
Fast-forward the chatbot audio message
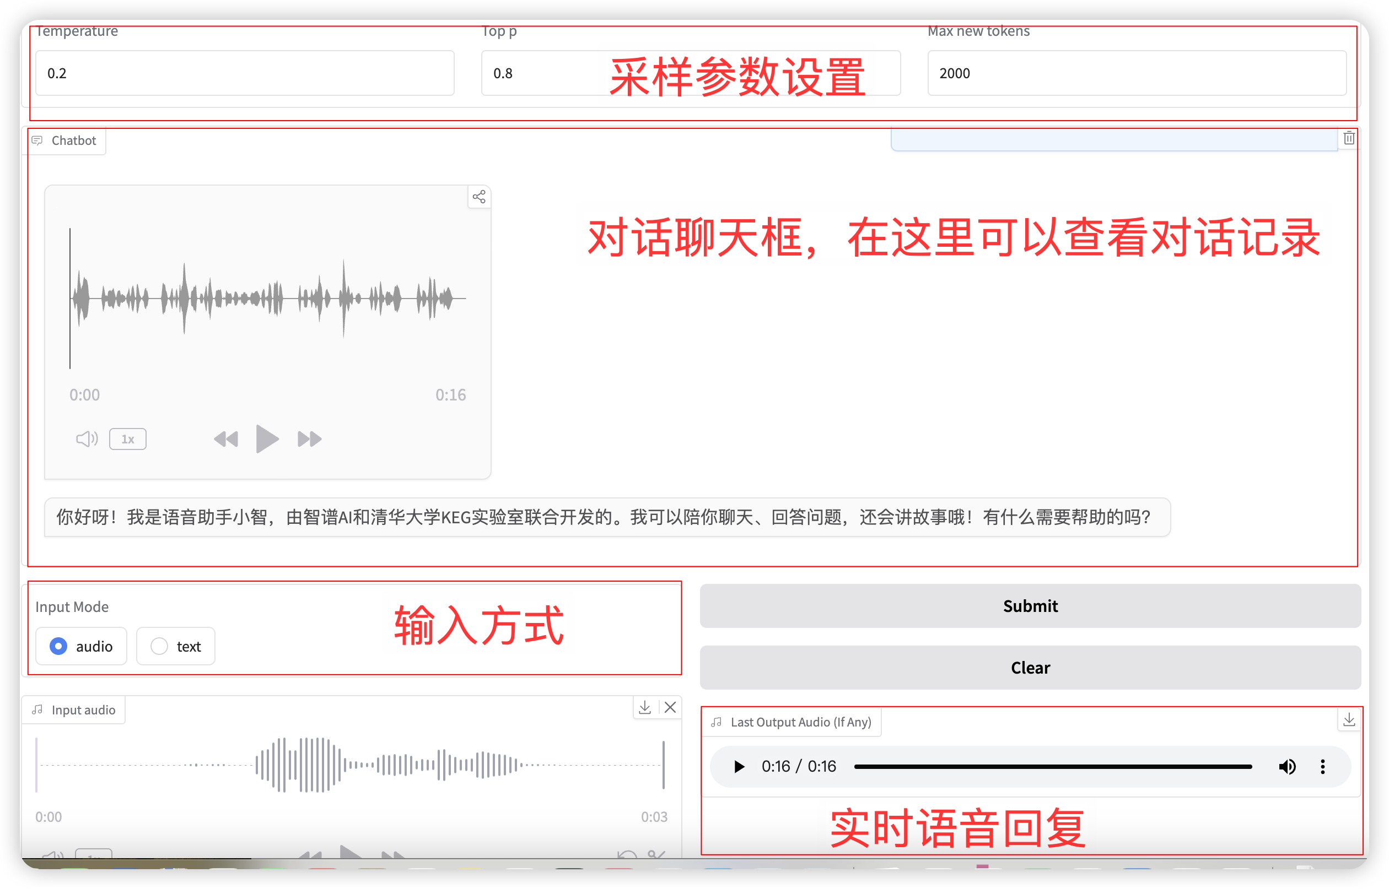coord(309,440)
